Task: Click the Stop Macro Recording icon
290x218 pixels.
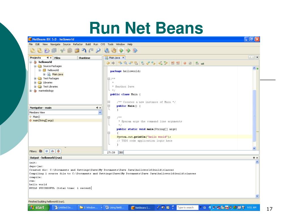Action: tap(190, 63)
